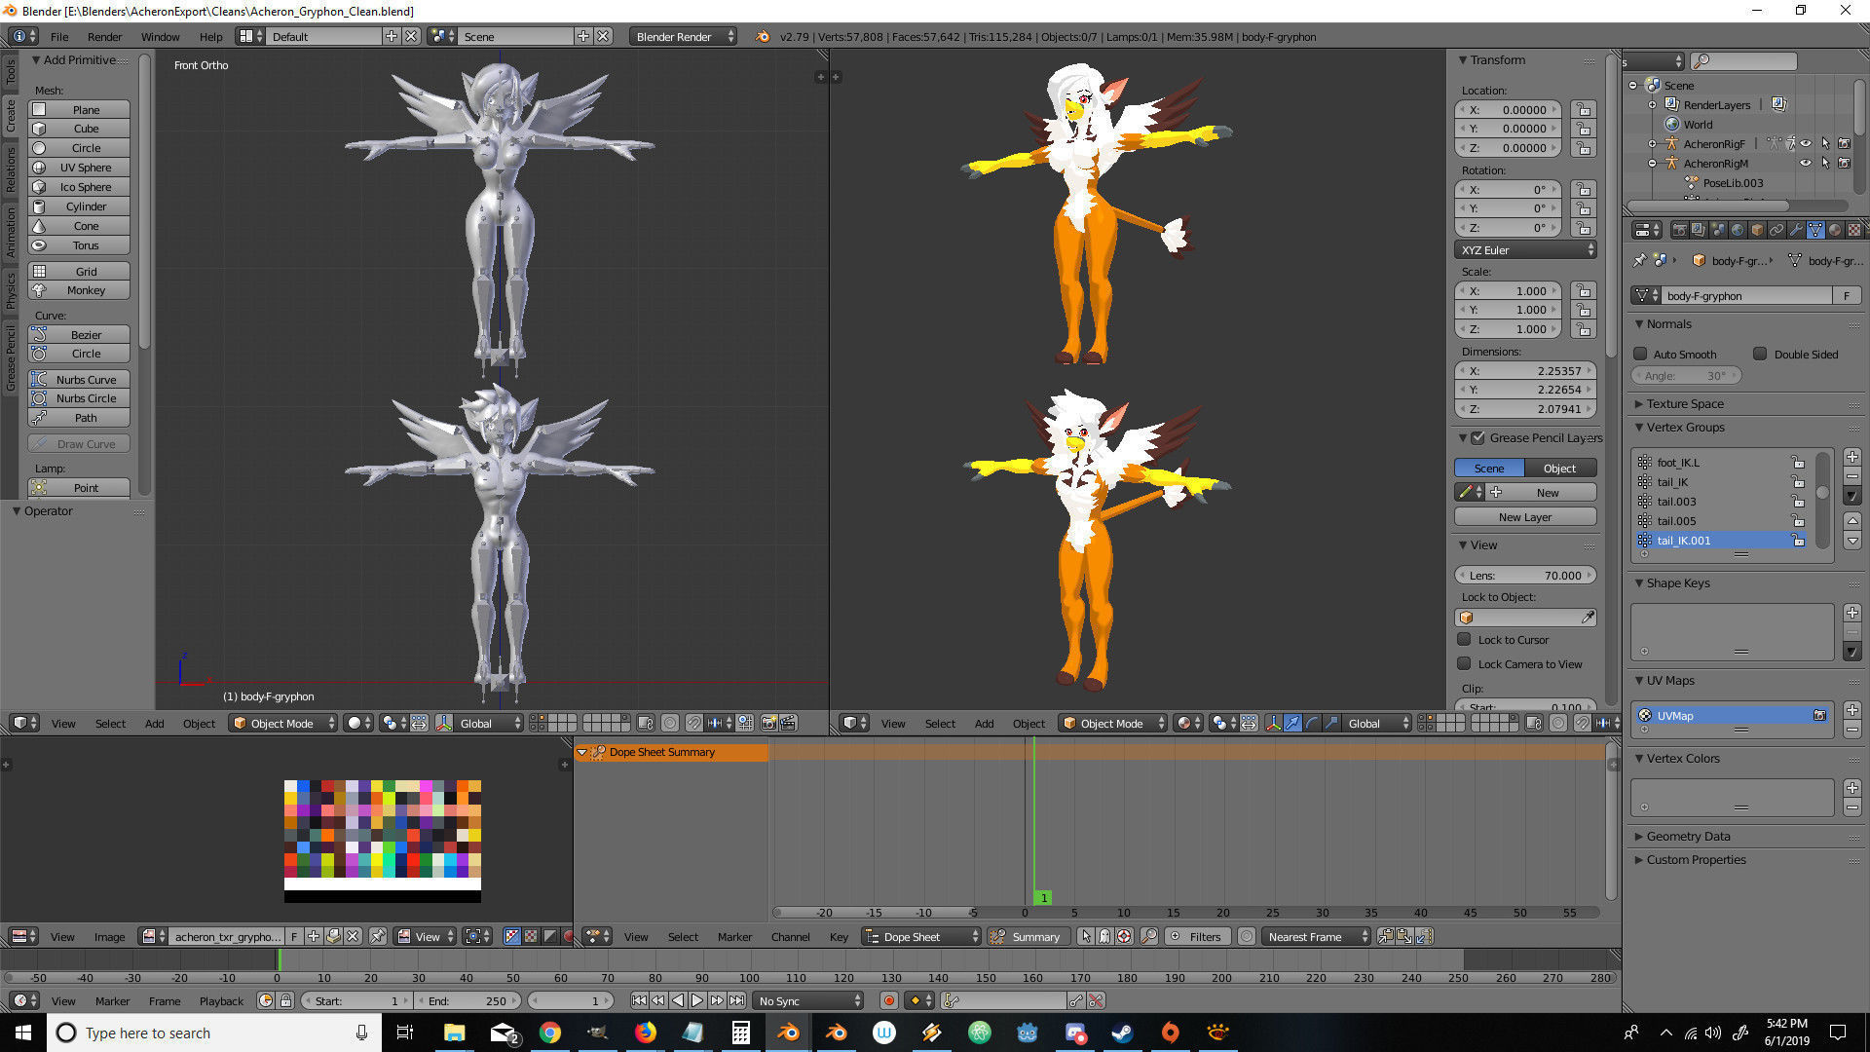Open the Object properties cube tab
The width and height of the screenshot is (1870, 1052).
click(1757, 230)
